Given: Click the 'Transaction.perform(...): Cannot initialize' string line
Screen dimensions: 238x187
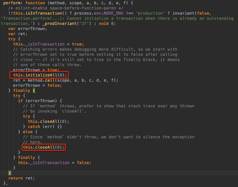Looking at the screenshot, I should 117,19.
